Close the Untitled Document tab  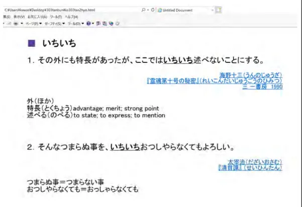click(213, 10)
